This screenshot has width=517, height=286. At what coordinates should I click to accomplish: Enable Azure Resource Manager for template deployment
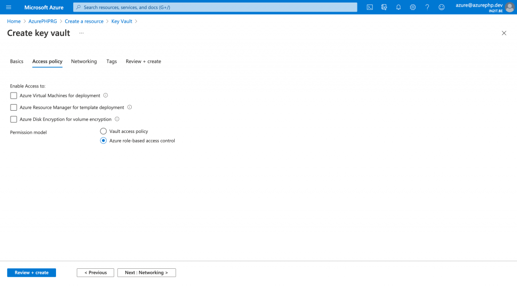click(14, 108)
